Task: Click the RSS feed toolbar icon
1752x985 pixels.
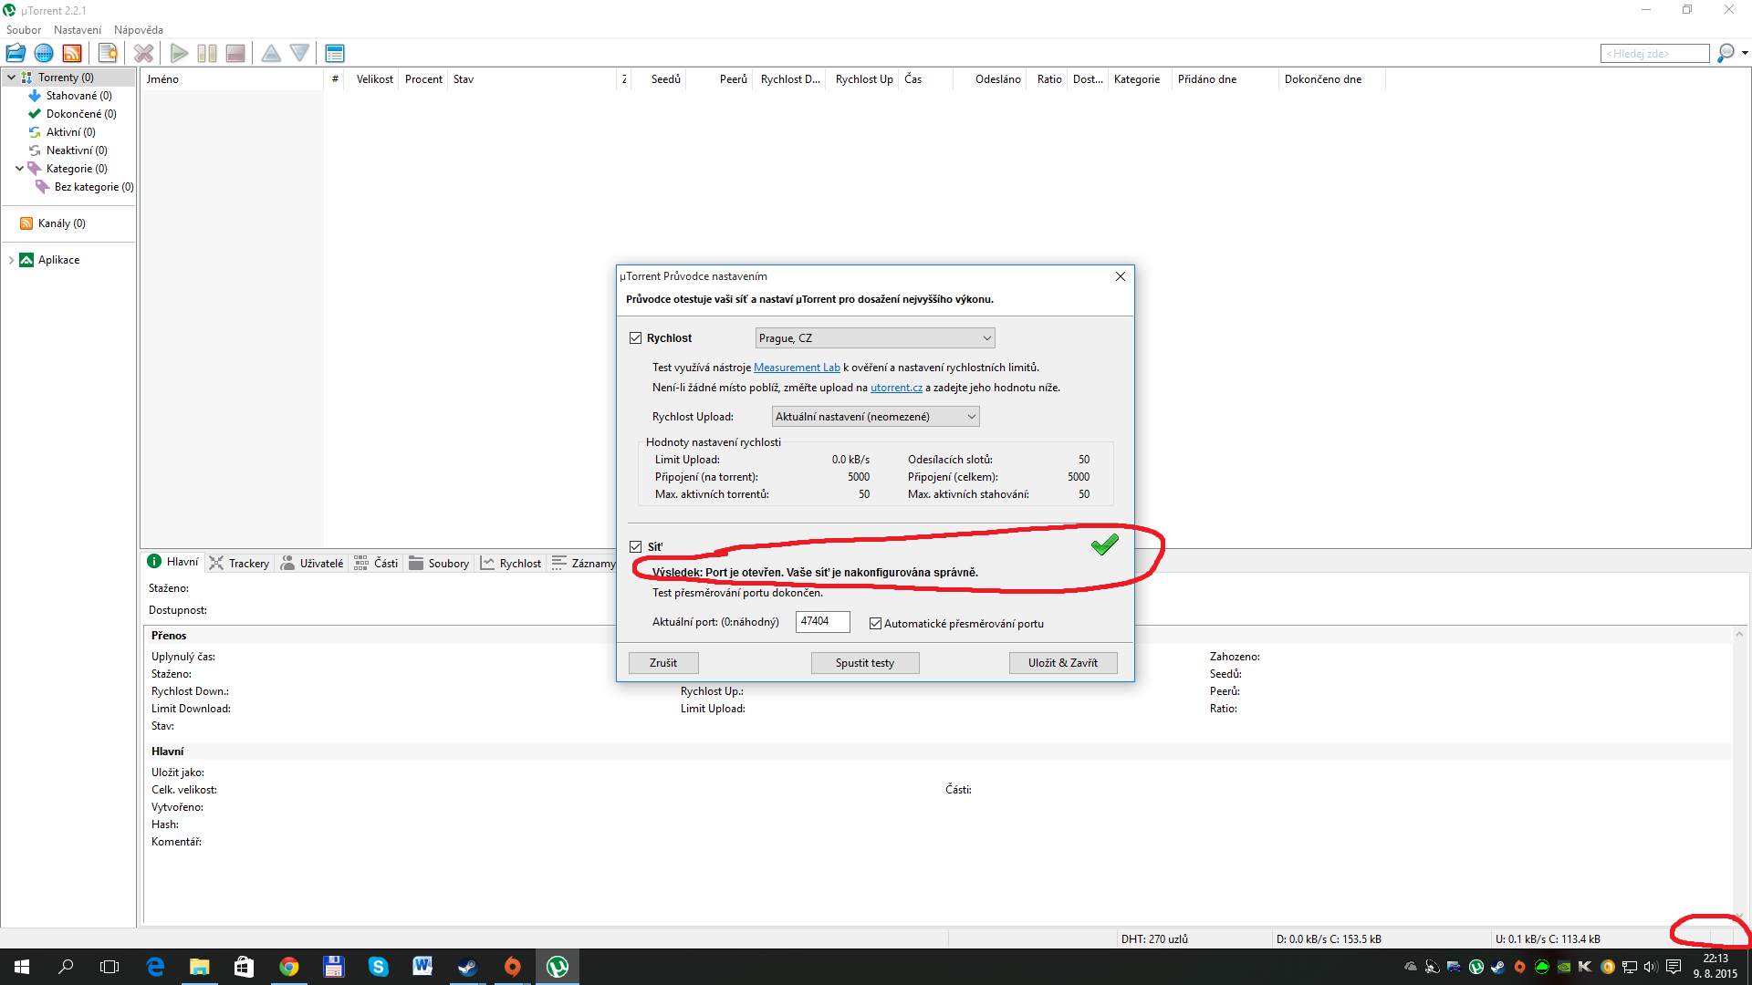Action: [x=72, y=53]
